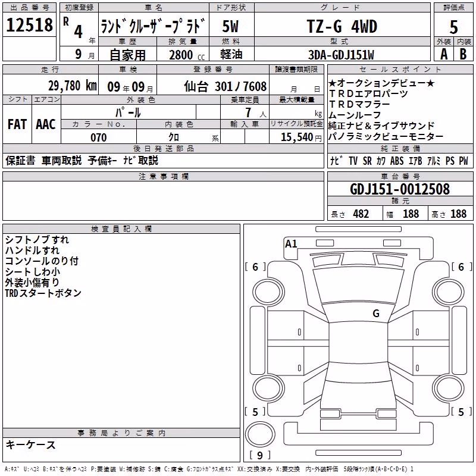This screenshot has height=476, width=476.
Task: Click the vehicle history 自家用
Action: tap(127, 55)
